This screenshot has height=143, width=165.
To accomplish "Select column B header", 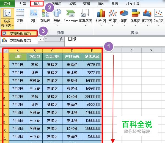I will coord(35,51).
